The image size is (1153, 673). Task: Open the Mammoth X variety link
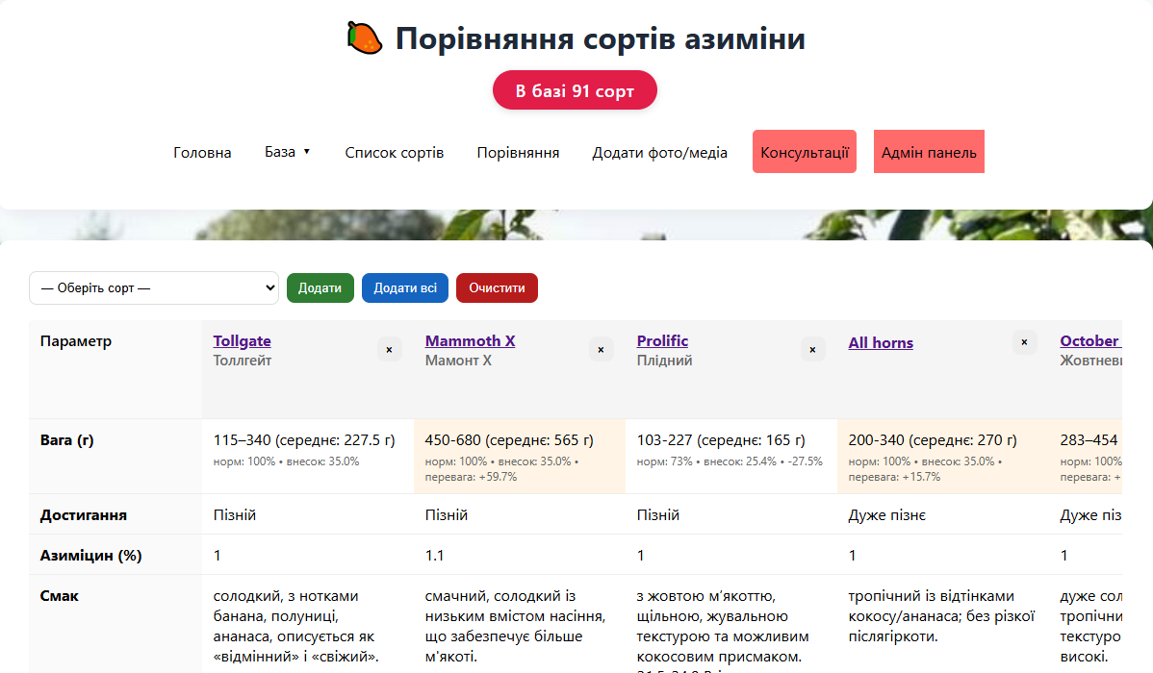470,341
